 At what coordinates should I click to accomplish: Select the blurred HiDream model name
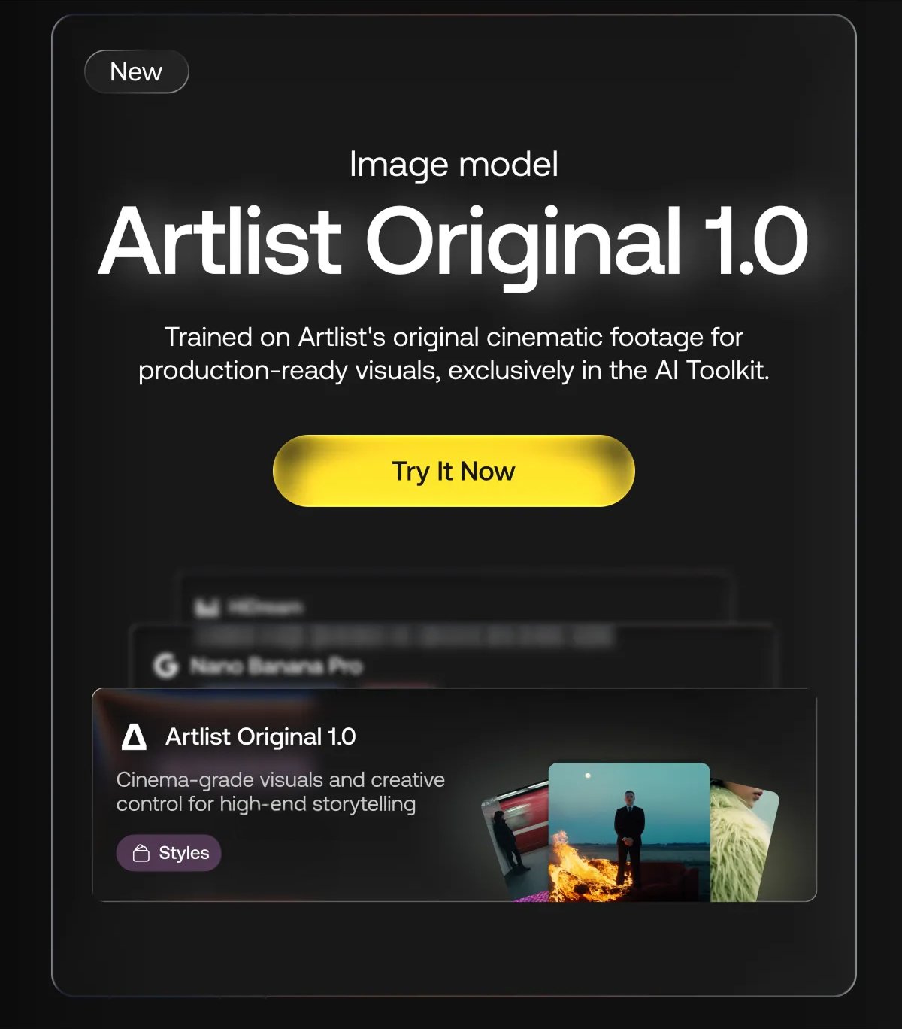point(265,606)
